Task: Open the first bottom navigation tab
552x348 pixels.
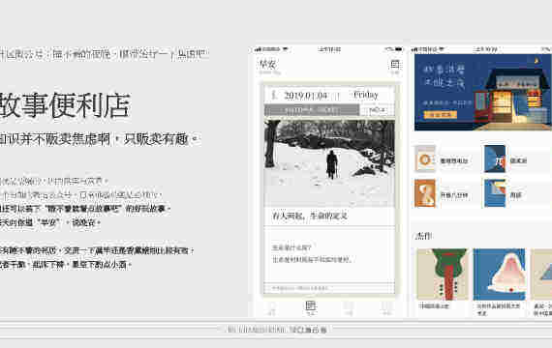Action: pos(272,307)
